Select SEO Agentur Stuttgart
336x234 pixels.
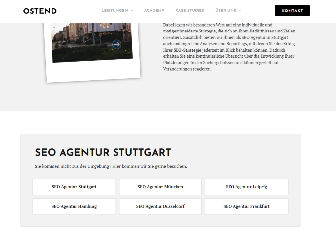74,186
